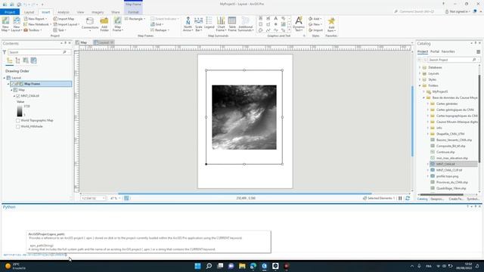
Task: Insert a Scale Bar
Action: pyautogui.click(x=198, y=24)
